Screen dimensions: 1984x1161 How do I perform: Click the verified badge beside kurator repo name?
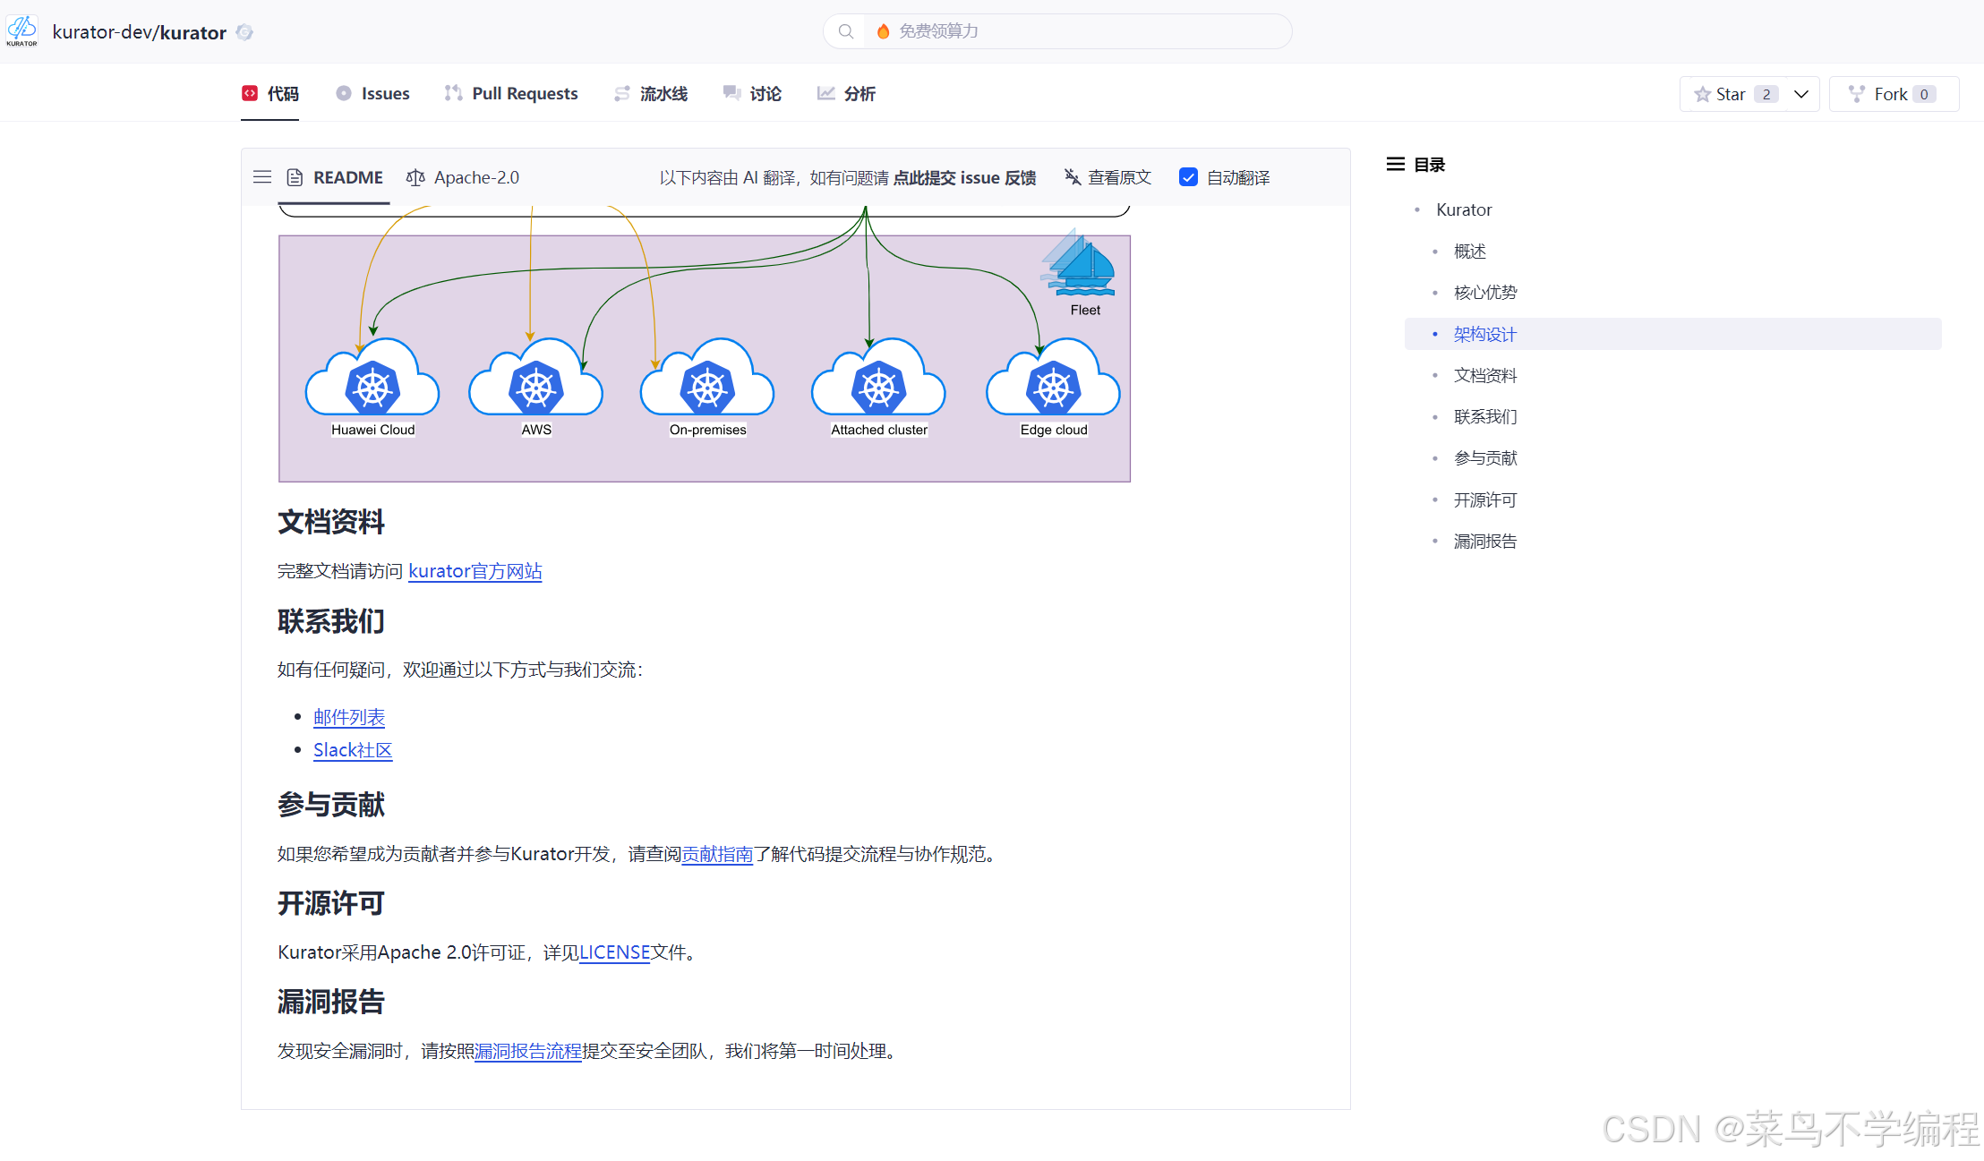coord(244,32)
